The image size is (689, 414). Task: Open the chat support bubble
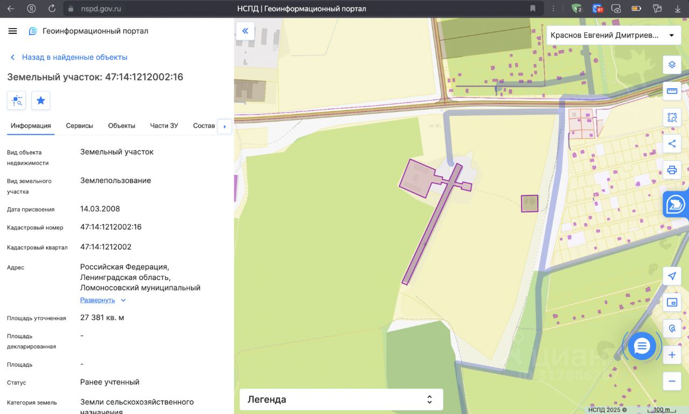[x=642, y=346]
